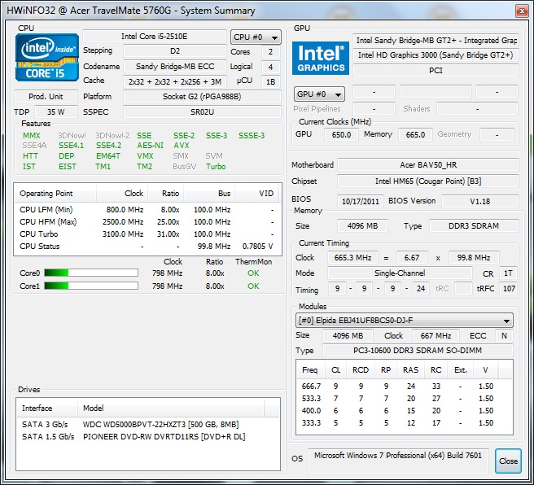534x485 pixels.
Task: Click the SR02U SSPEC field
Action: click(x=202, y=112)
